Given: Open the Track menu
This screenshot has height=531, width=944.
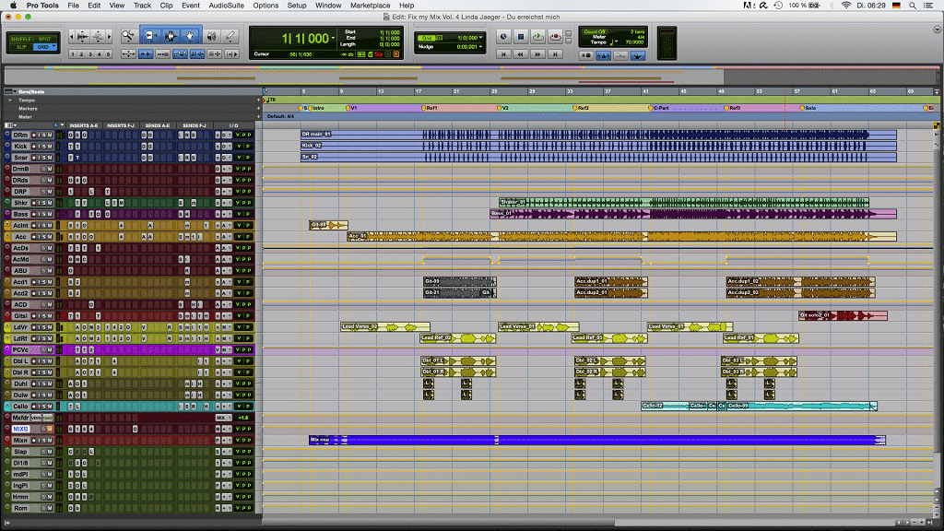Looking at the screenshot, I should (x=142, y=6).
